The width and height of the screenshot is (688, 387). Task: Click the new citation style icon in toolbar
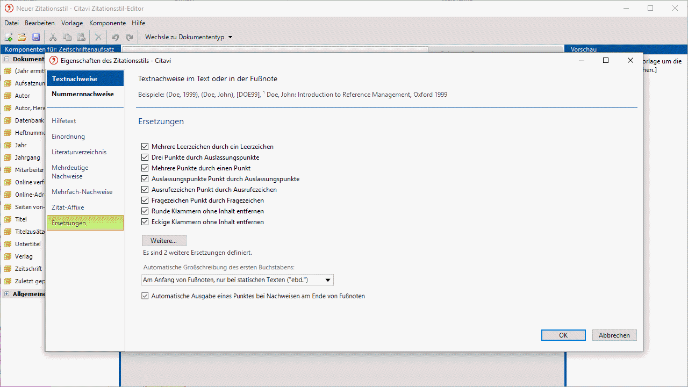click(8, 37)
